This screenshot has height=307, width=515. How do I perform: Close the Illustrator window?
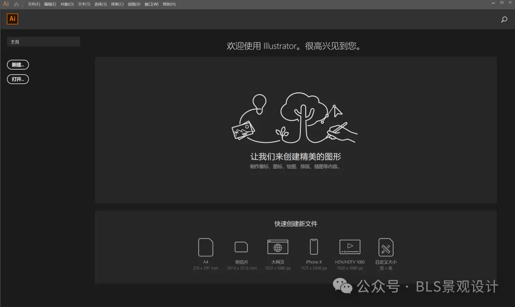click(x=510, y=3)
